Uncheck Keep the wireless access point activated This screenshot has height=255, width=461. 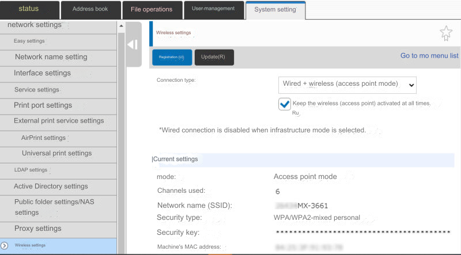click(284, 104)
